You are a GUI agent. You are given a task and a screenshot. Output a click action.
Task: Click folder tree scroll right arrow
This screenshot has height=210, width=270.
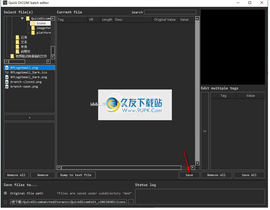pyautogui.click(x=48, y=61)
